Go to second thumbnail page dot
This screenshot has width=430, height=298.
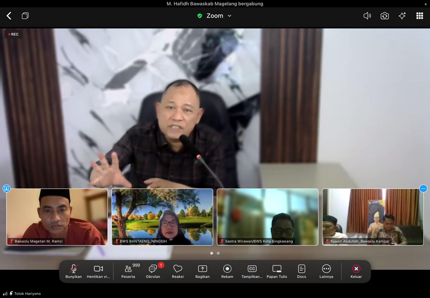pyautogui.click(x=218, y=253)
